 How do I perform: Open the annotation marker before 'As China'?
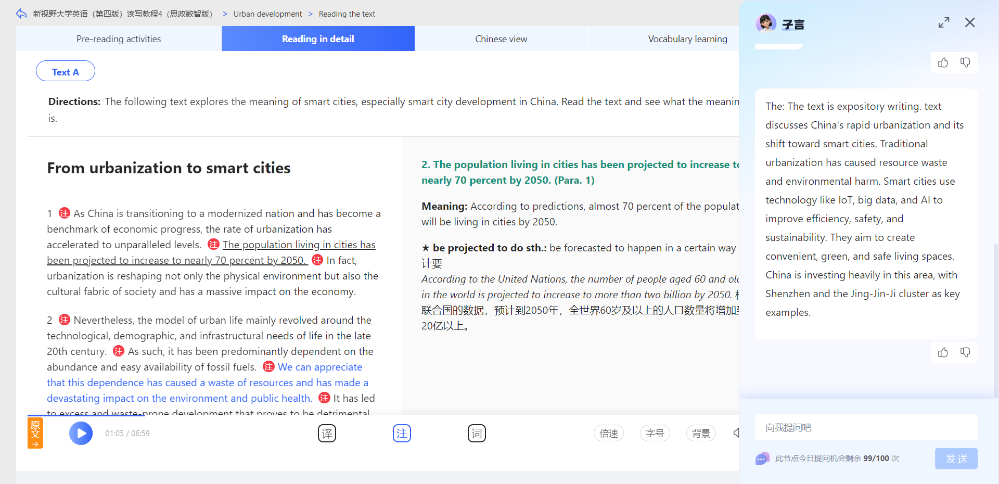[x=65, y=213]
